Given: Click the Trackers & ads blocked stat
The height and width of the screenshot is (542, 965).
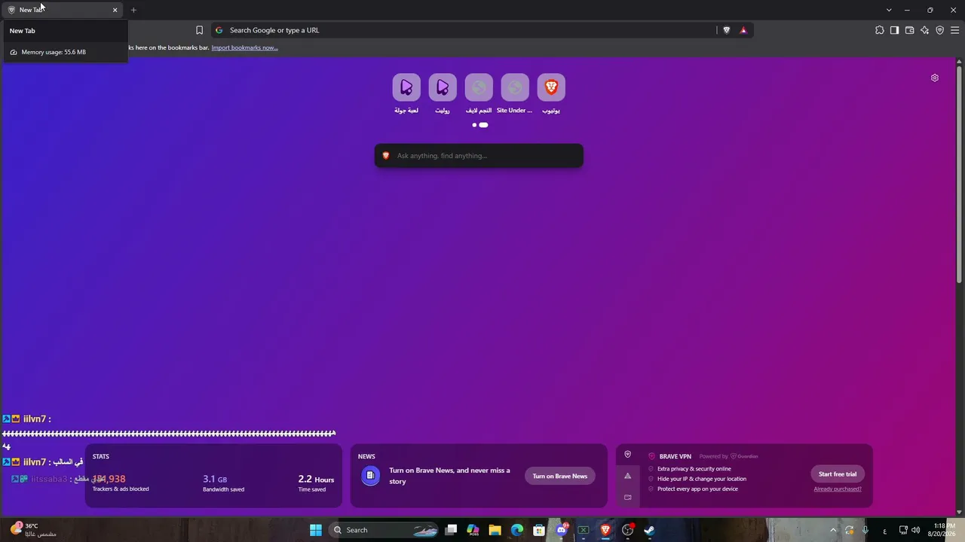Looking at the screenshot, I should pos(121,483).
